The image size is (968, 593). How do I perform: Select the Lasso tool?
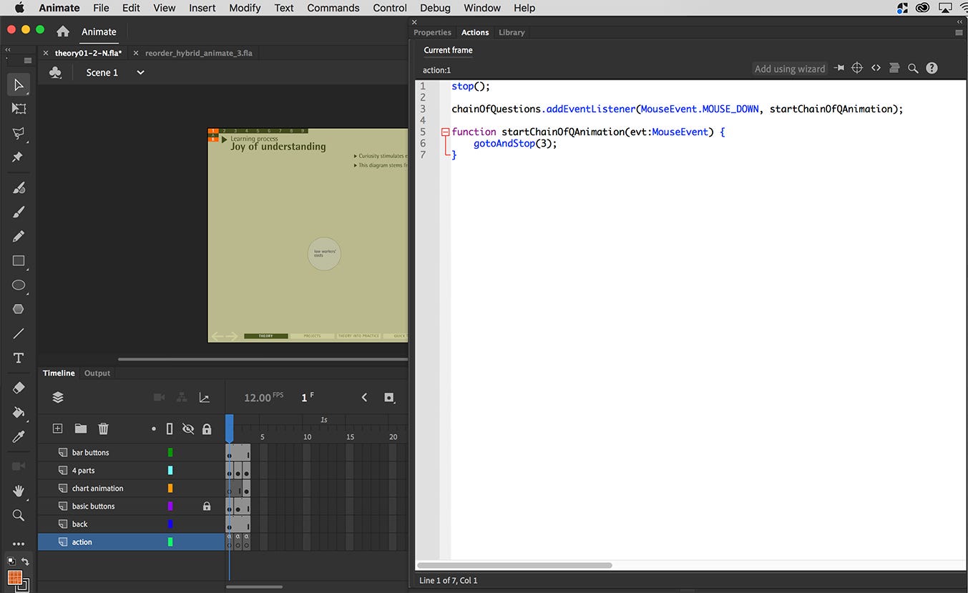[19, 133]
